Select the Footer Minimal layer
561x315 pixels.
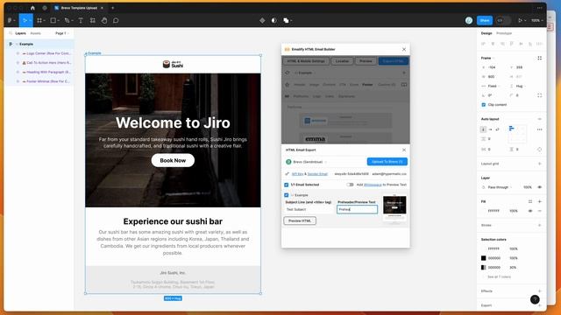point(46,81)
